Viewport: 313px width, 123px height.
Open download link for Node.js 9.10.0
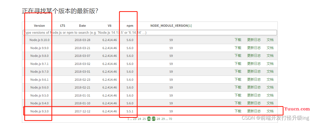point(238,40)
